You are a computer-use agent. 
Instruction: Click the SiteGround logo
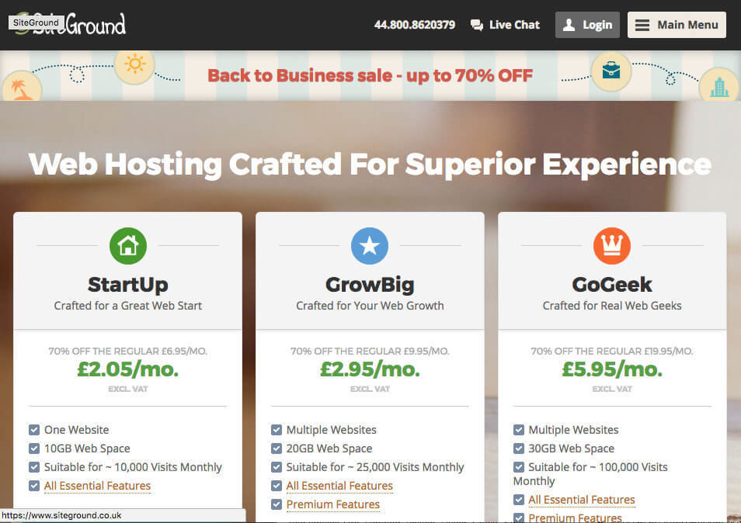[70, 24]
